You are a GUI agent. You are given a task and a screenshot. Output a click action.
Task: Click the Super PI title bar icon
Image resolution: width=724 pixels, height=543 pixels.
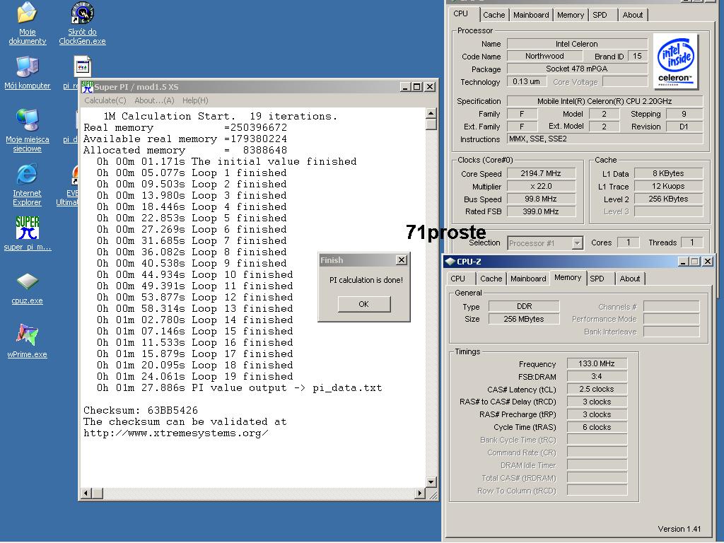(x=87, y=86)
